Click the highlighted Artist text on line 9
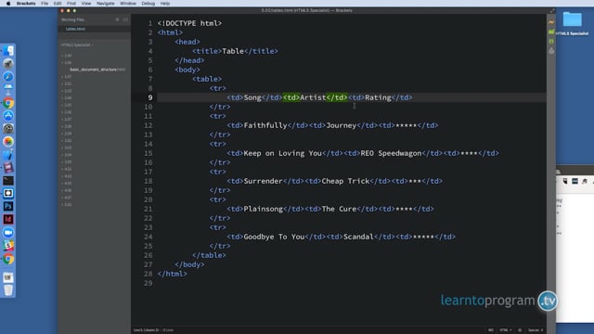Screen dimensions: 594x334 point(313,97)
